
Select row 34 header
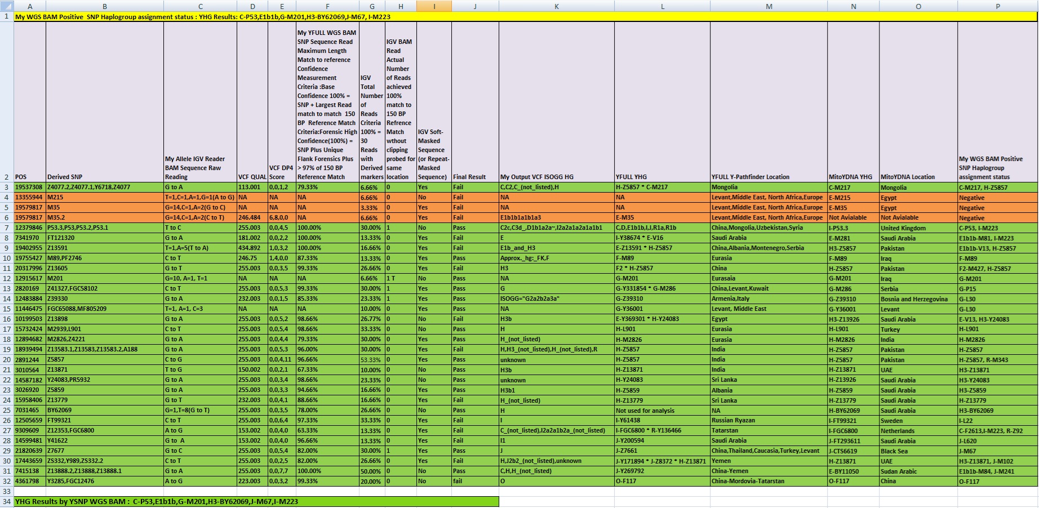pyautogui.click(x=7, y=501)
